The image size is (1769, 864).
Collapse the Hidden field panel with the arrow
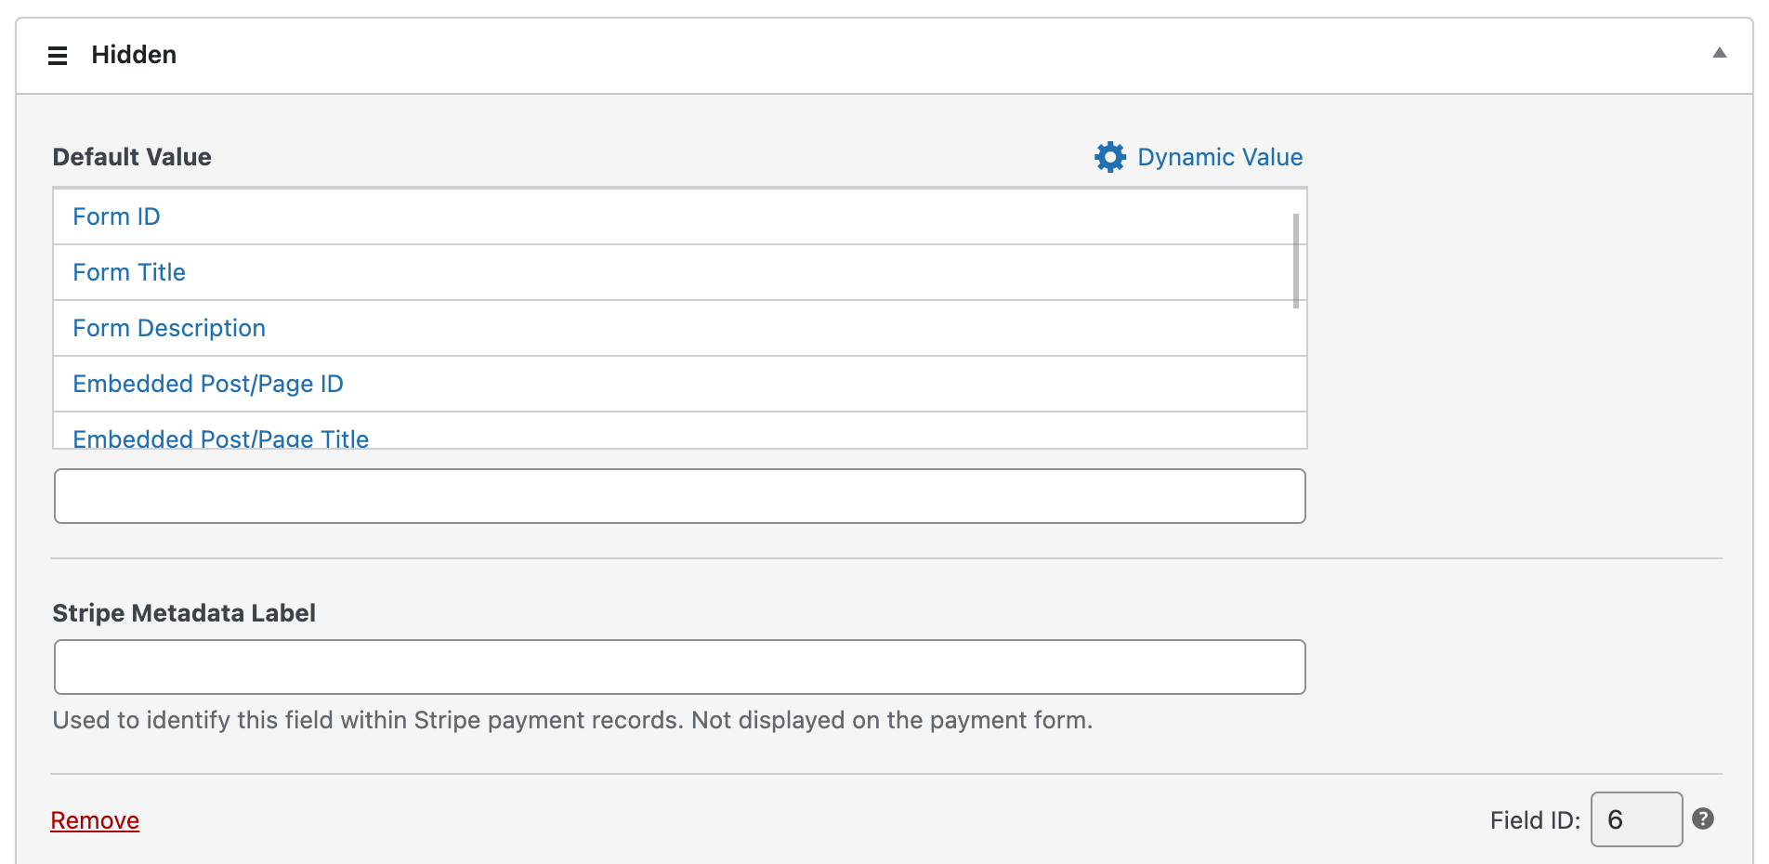(1720, 53)
